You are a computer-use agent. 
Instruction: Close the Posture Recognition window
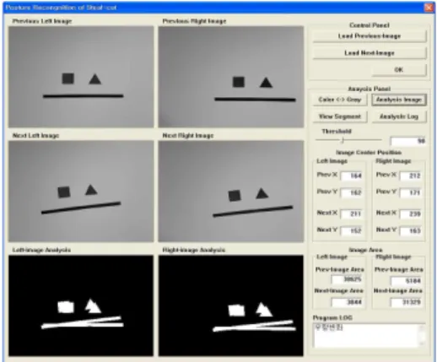(x=429, y=8)
